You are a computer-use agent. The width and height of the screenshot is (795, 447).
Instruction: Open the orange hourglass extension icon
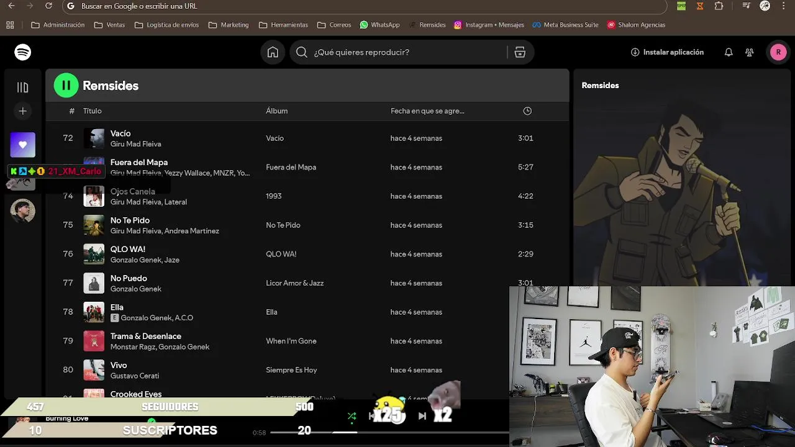coord(700,6)
